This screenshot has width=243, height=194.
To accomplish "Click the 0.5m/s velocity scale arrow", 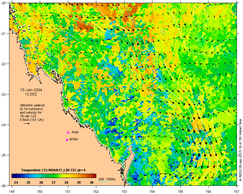I will (x=27, y=123).
